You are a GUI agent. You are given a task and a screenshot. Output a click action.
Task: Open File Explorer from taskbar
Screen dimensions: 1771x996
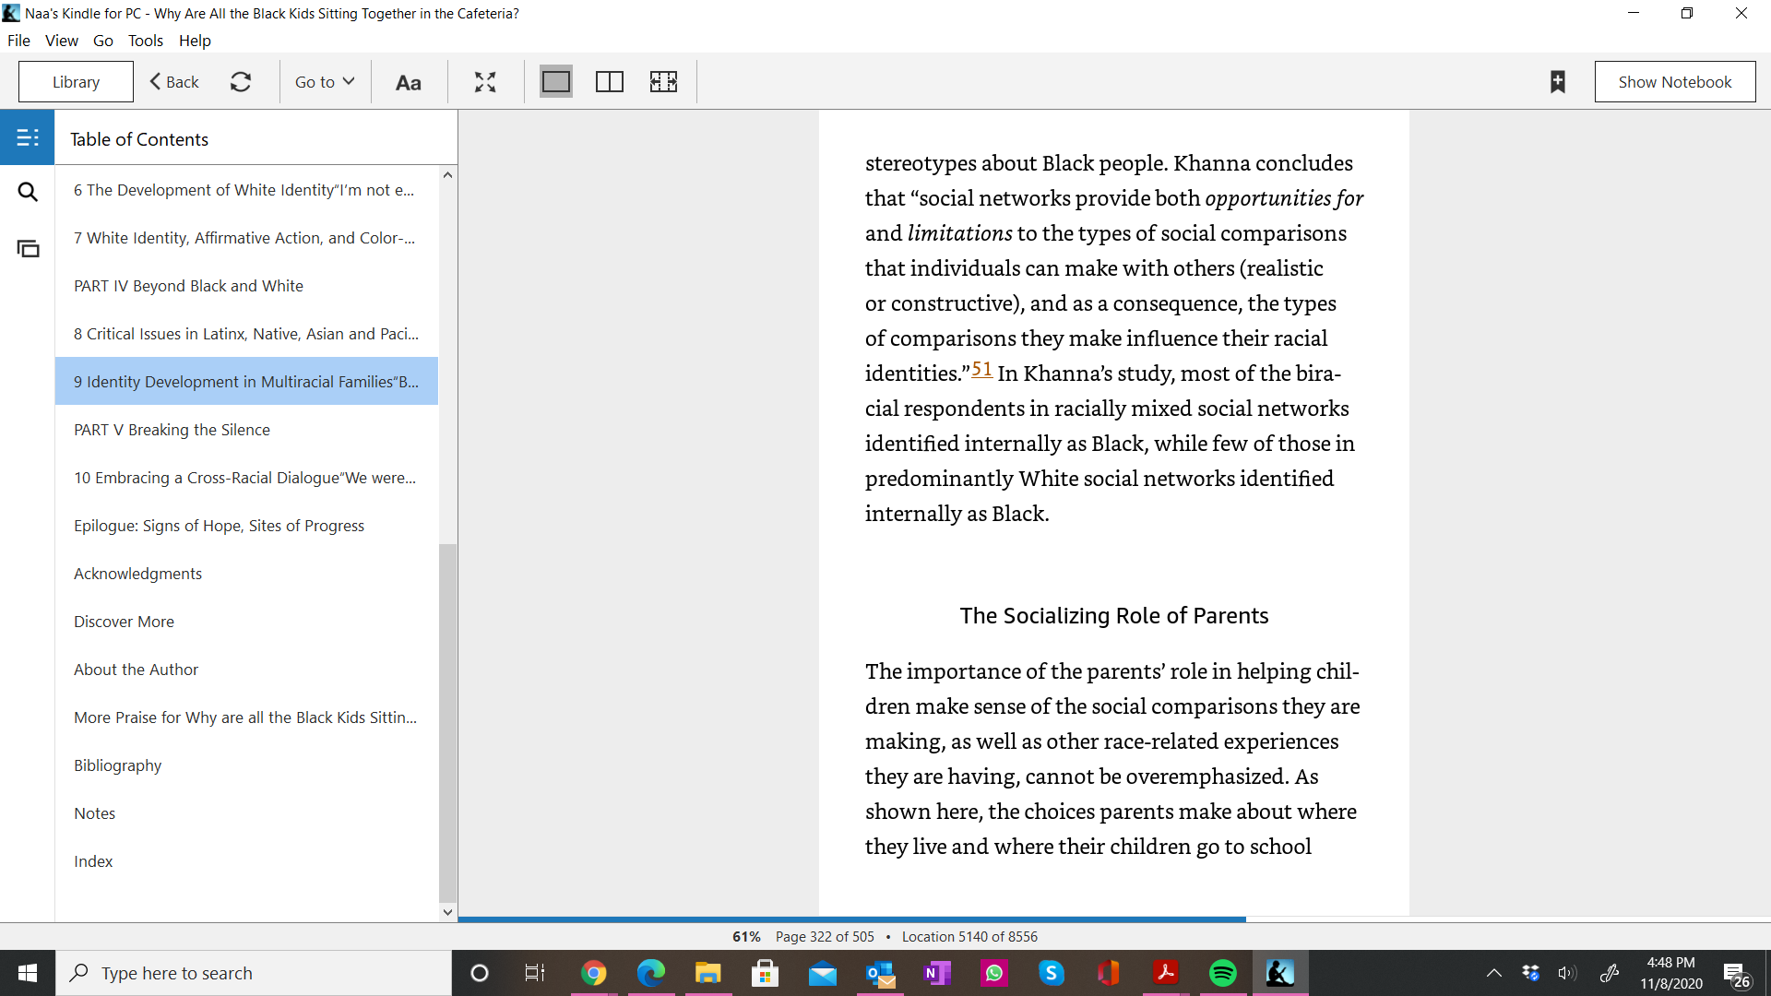point(707,973)
